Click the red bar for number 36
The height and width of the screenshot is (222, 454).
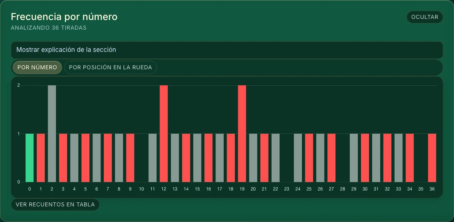[x=432, y=158]
